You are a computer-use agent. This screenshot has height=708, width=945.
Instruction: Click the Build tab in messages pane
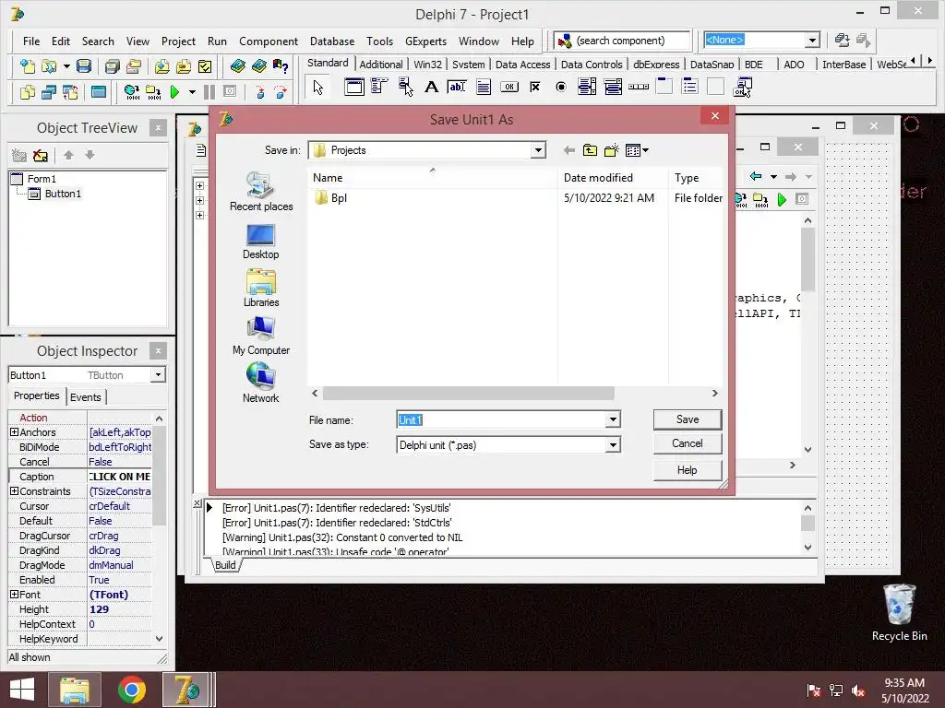click(x=225, y=565)
